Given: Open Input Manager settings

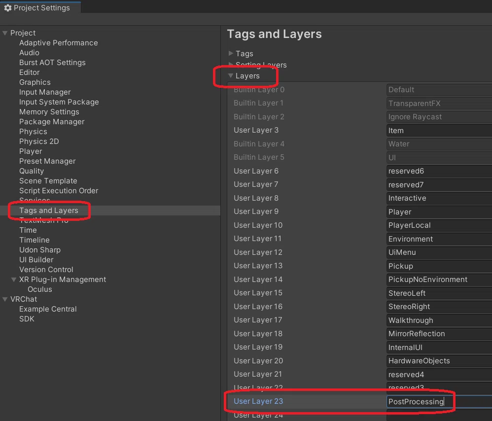Looking at the screenshot, I should [x=45, y=92].
